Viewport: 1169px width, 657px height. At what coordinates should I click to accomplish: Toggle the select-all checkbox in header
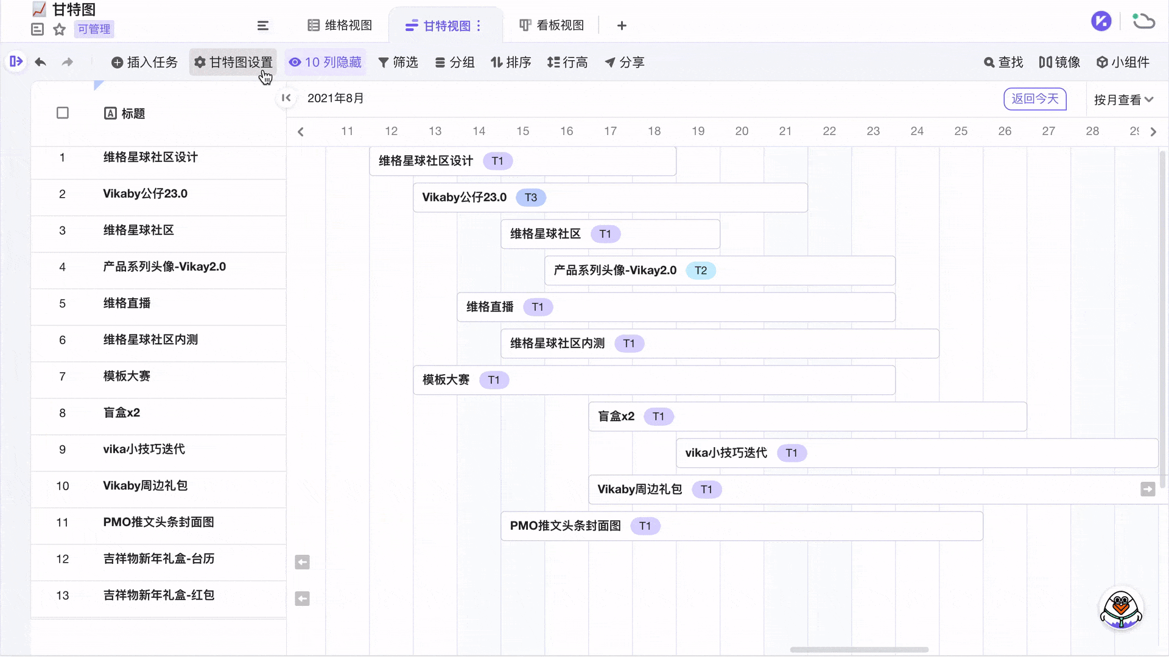(62, 113)
